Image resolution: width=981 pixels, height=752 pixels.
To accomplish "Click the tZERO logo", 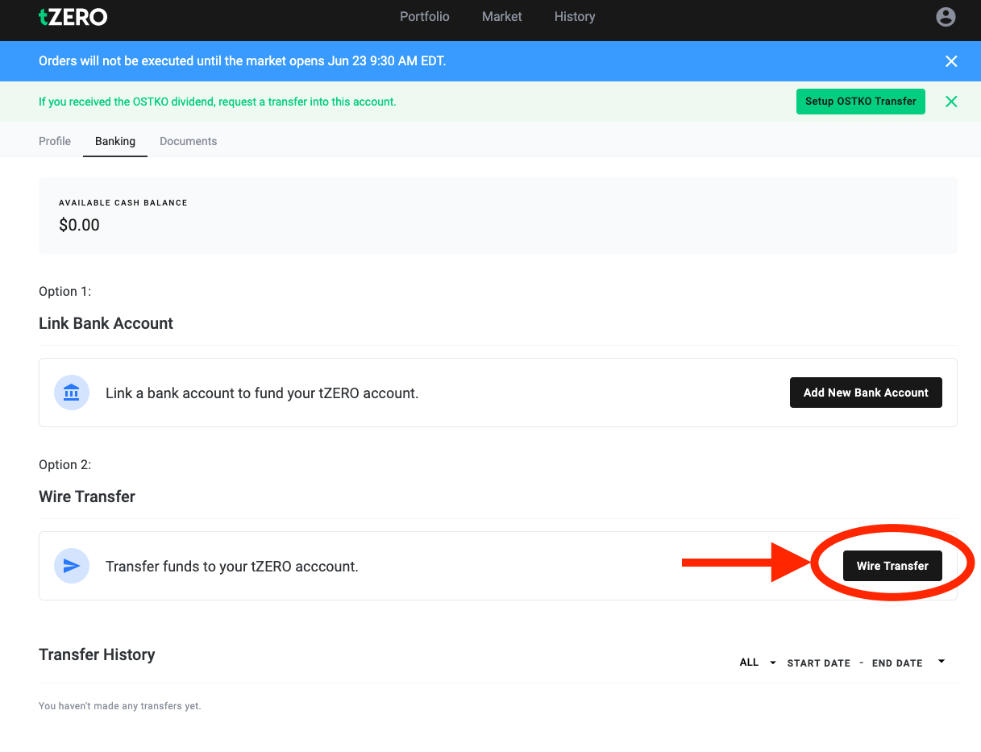I will pos(73,16).
